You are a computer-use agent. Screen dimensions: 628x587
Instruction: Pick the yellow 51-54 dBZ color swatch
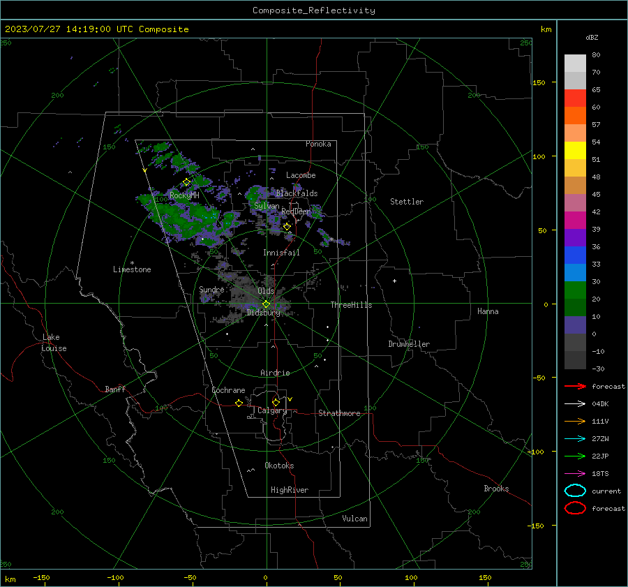click(575, 151)
